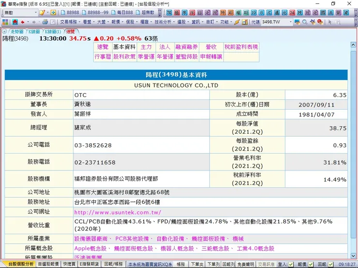Image resolution: width=358 pixels, height=268 pixels.
Task: Click the blue 江 shortcut icon
Action: coord(269,13)
